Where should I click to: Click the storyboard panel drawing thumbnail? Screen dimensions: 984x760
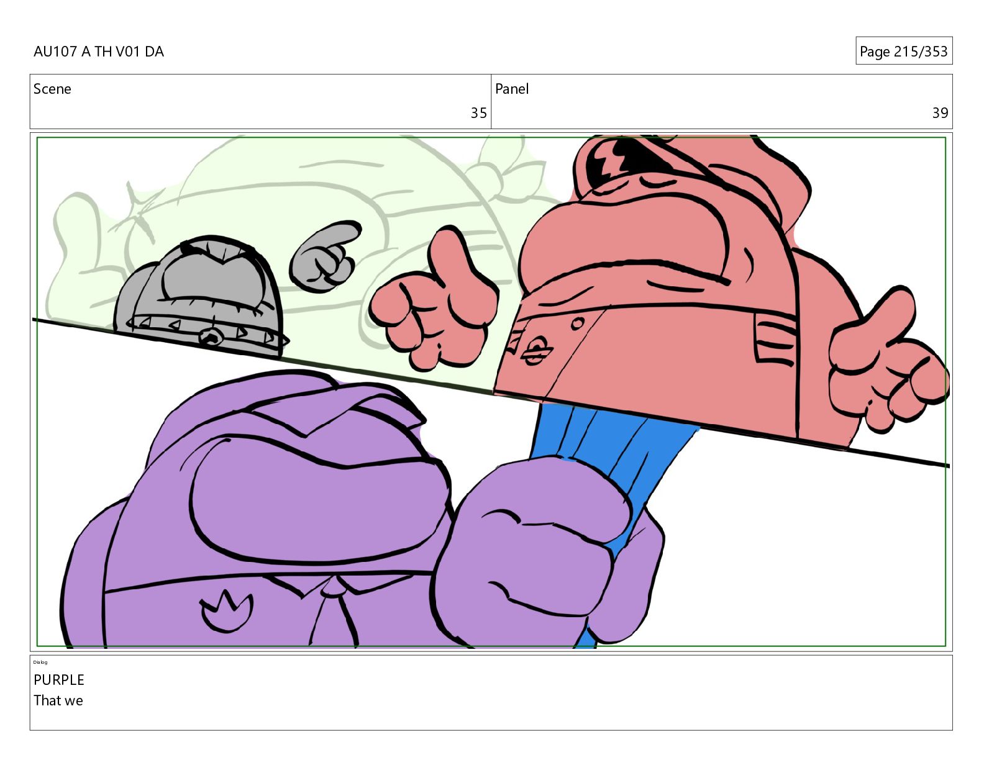pyautogui.click(x=491, y=392)
